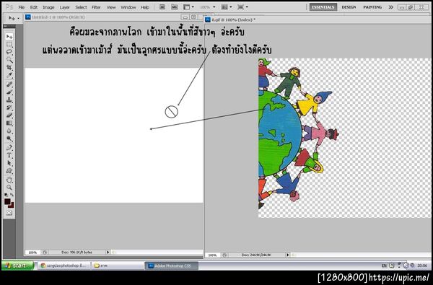Open the Tool Preset picker in options bar
The image size is (433, 285).
click(x=14, y=18)
